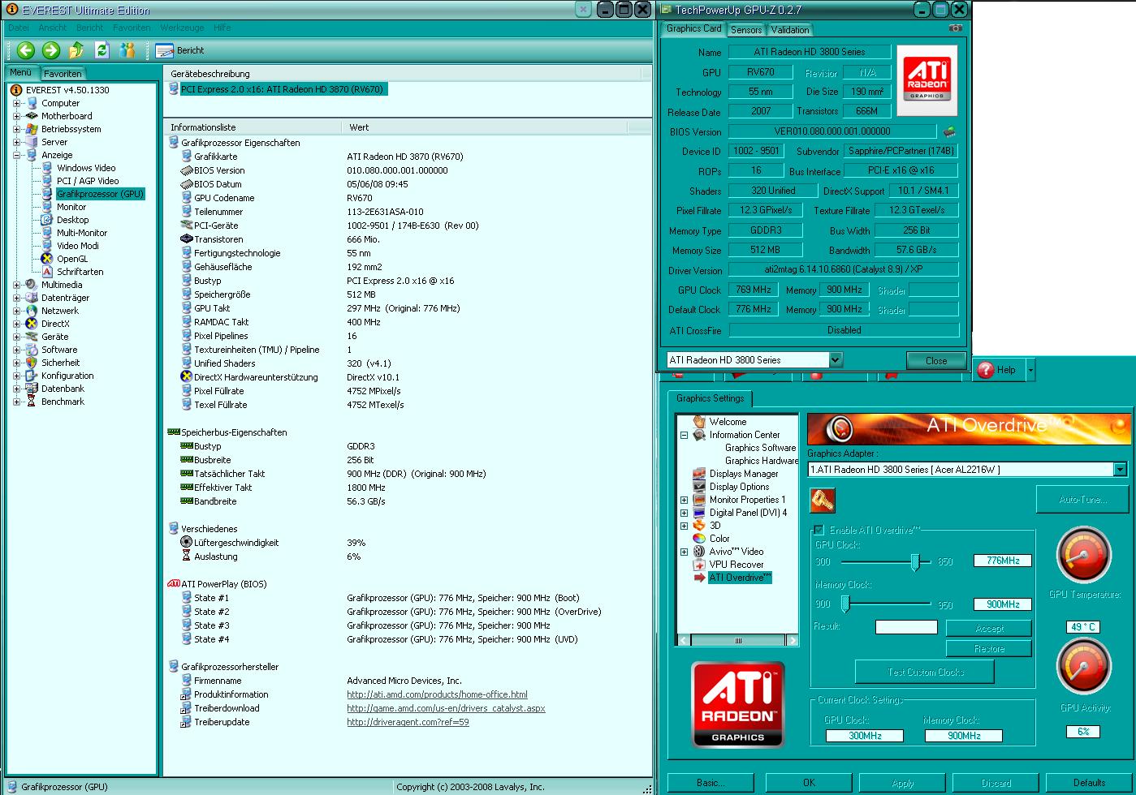The image size is (1136, 795).
Task: Expand the Computer tree node
Action: point(17,103)
